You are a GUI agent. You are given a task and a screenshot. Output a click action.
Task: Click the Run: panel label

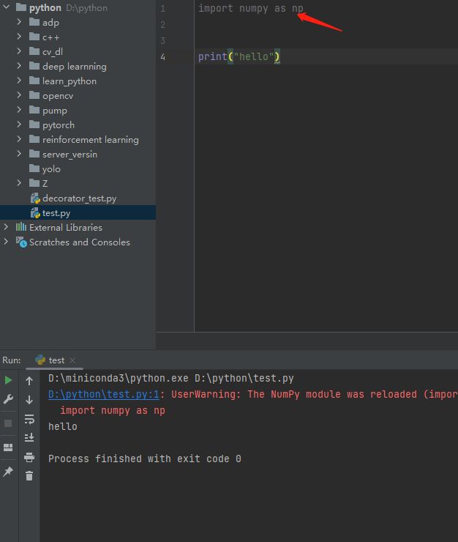tap(12, 360)
